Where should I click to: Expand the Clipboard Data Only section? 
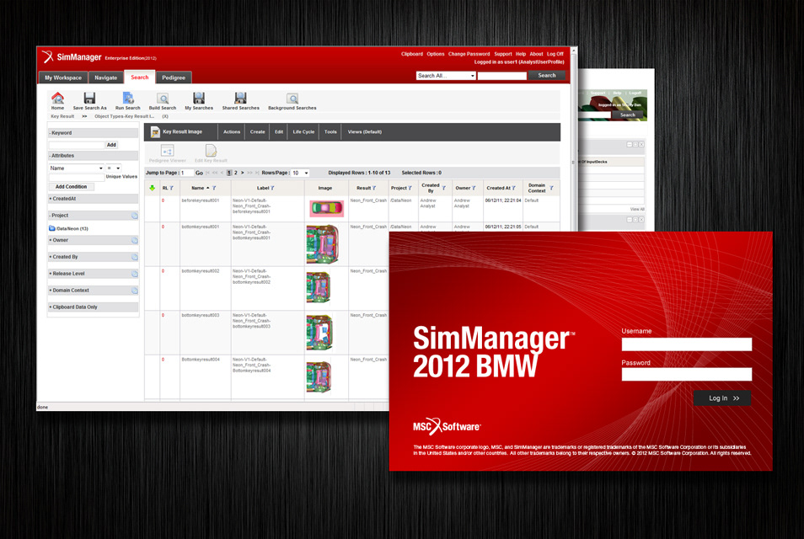coord(93,307)
